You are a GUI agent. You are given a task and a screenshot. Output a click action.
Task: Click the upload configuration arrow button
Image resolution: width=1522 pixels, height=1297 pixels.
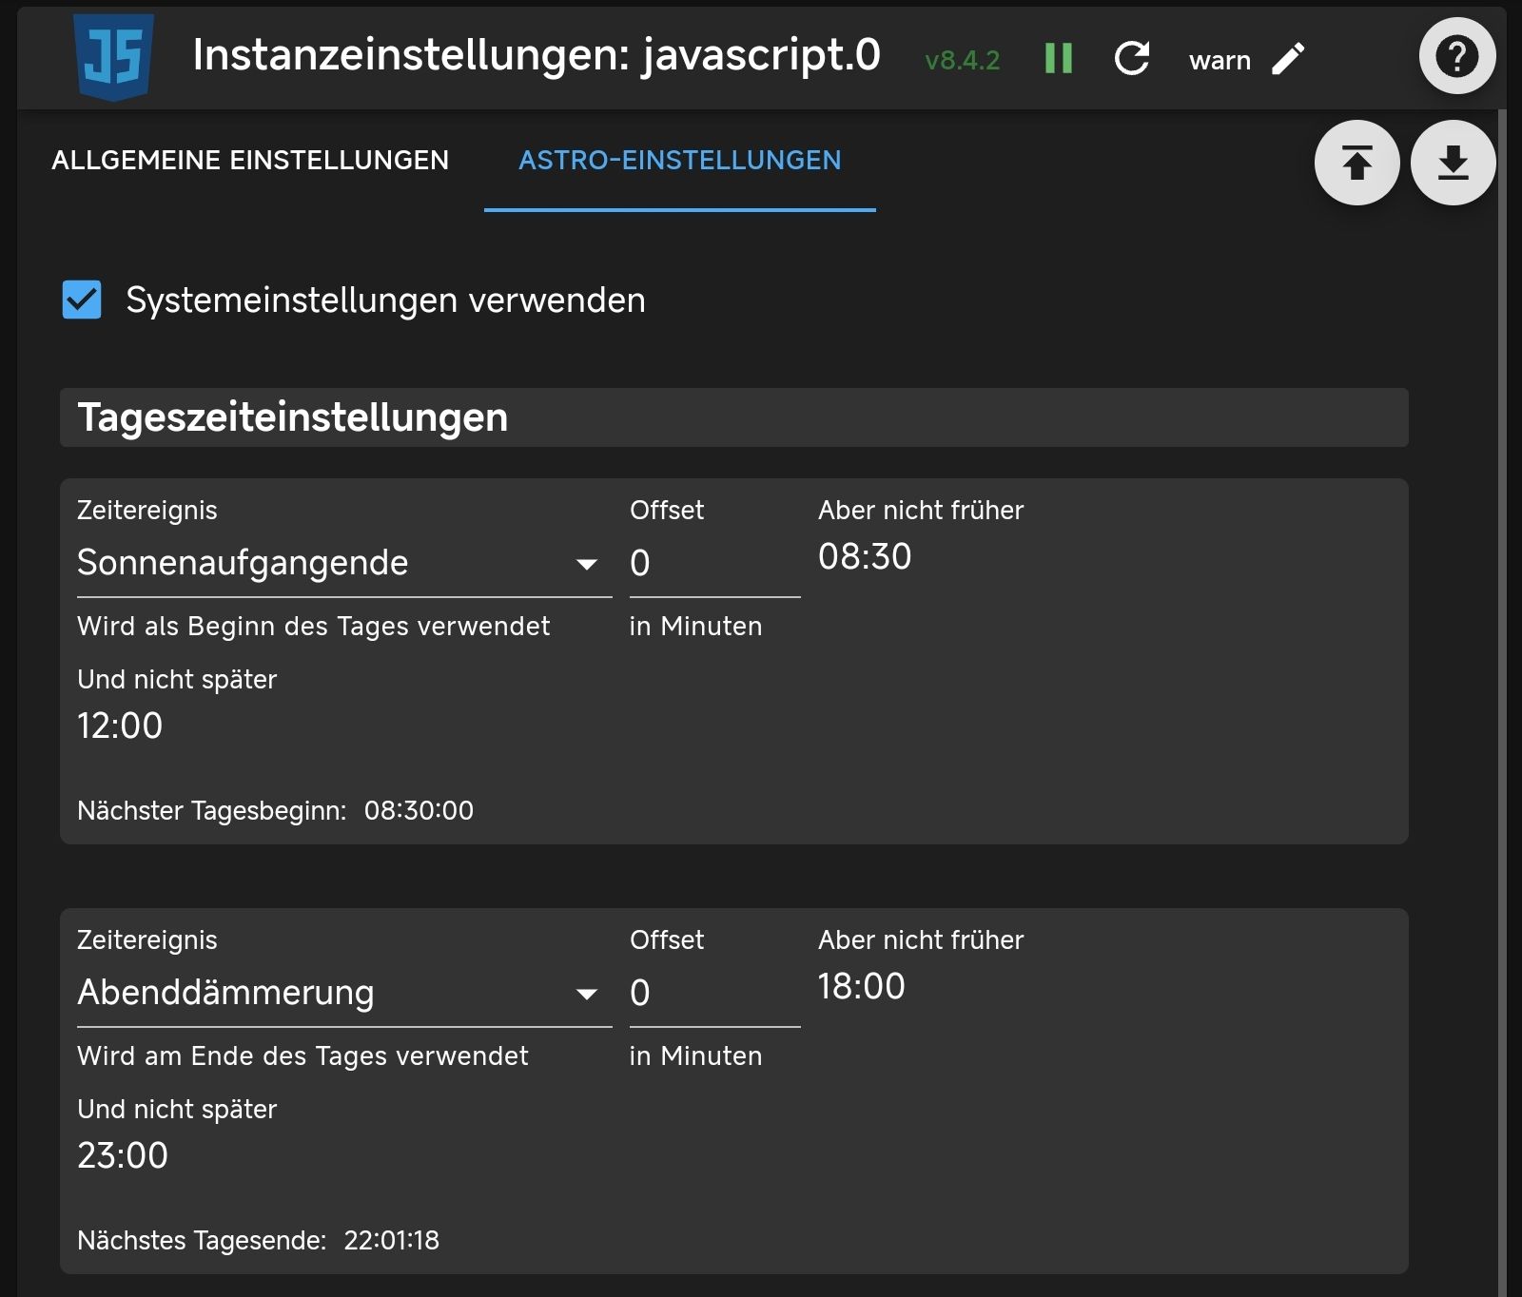tap(1356, 163)
